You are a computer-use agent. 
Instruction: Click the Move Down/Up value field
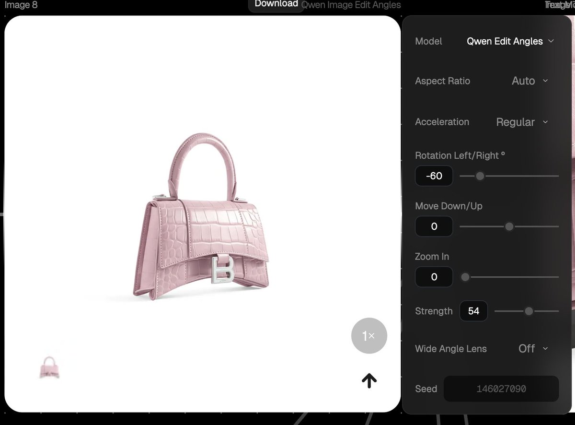pyautogui.click(x=434, y=226)
